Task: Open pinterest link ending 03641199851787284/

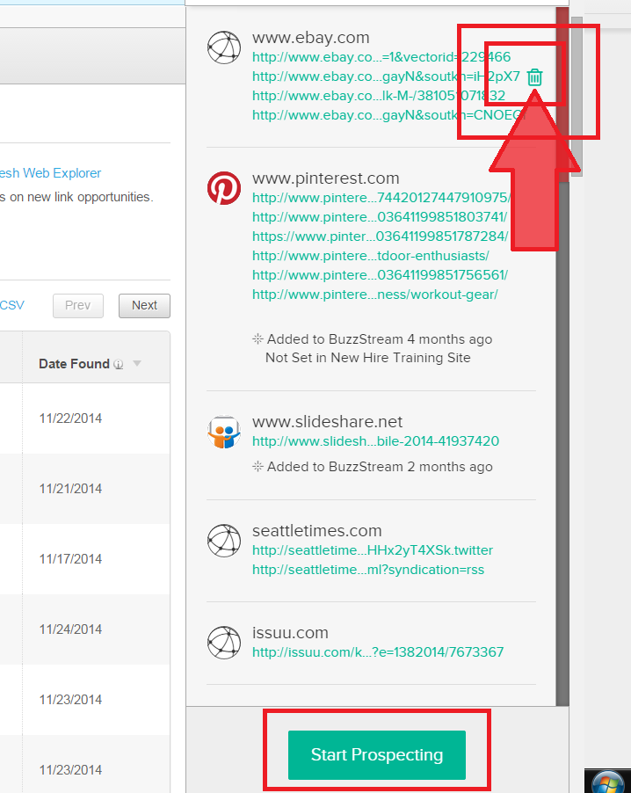Action: coord(381,236)
